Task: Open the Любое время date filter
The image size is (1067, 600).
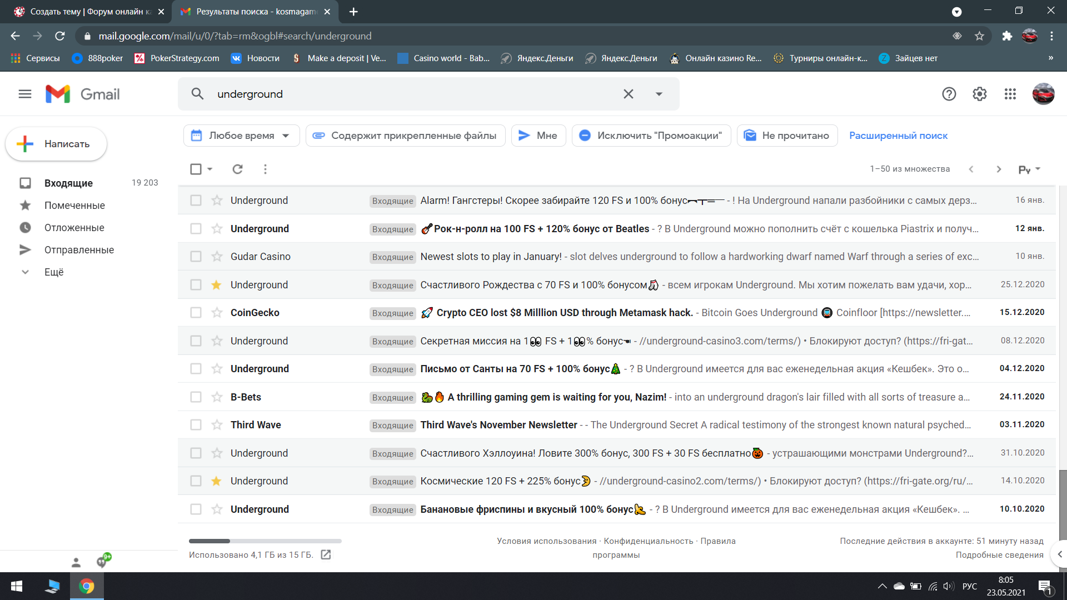Action: (241, 136)
